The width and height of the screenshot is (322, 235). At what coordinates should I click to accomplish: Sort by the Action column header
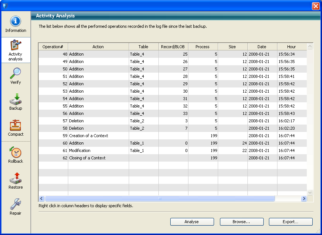pos(98,47)
